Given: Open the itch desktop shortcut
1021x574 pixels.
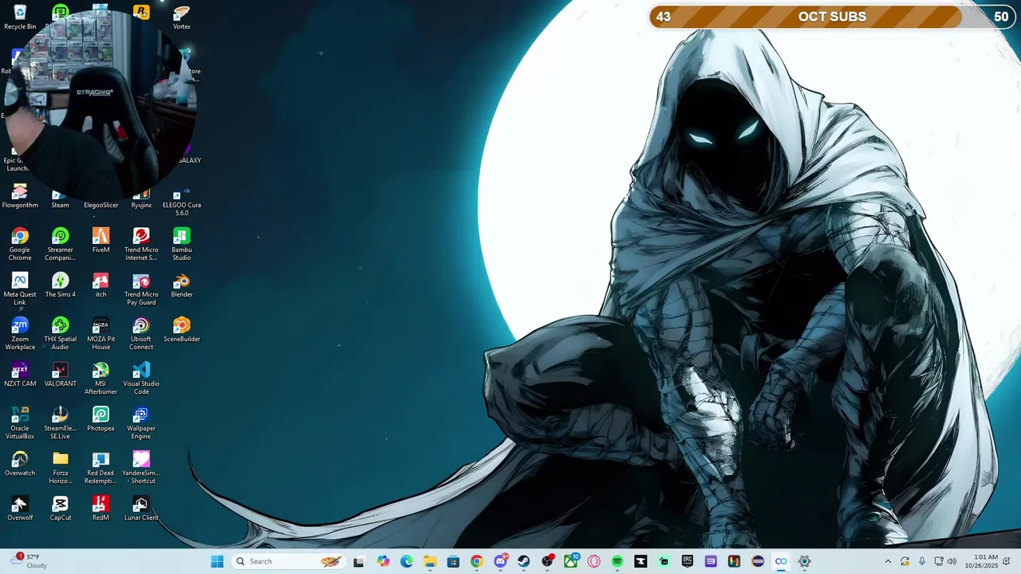Looking at the screenshot, I should (101, 285).
